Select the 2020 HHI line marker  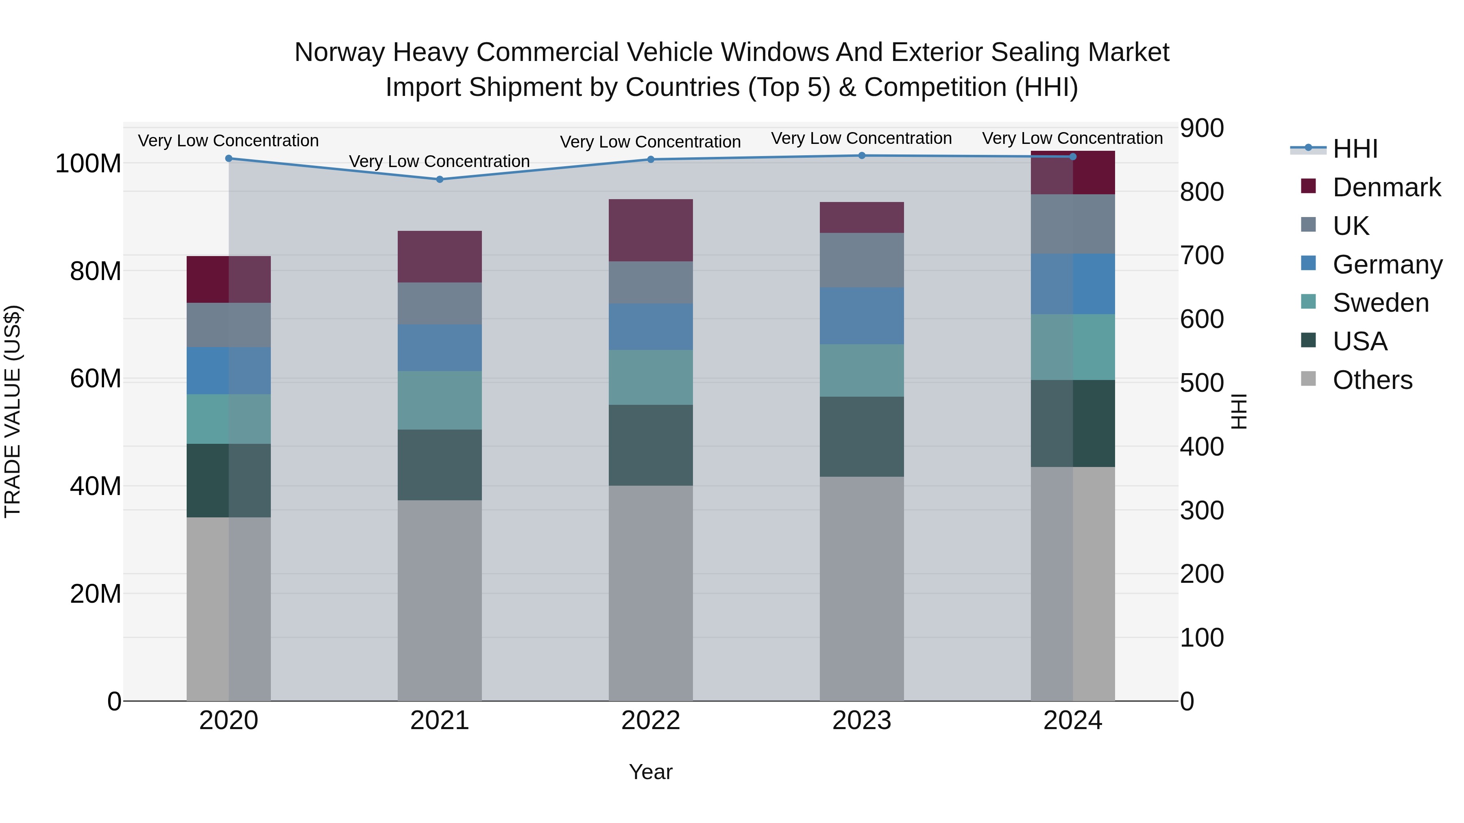click(x=229, y=159)
